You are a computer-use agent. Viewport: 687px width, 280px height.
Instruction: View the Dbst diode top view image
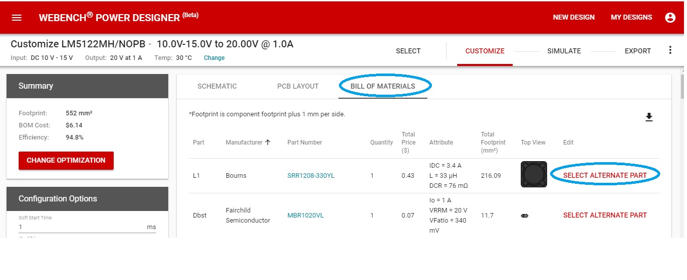pyautogui.click(x=525, y=216)
